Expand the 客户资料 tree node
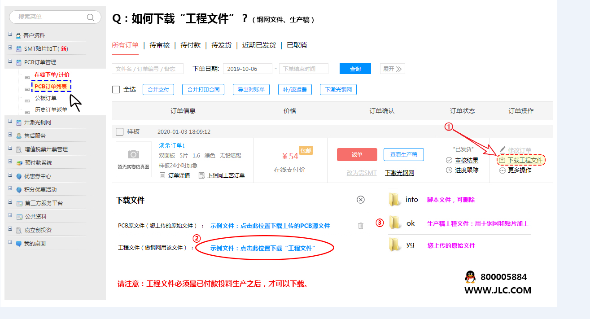The width and height of the screenshot is (590, 319). click(10, 35)
